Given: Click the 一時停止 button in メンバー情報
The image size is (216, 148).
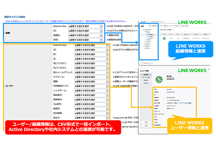Looking at the screenshot, I should (146, 122).
